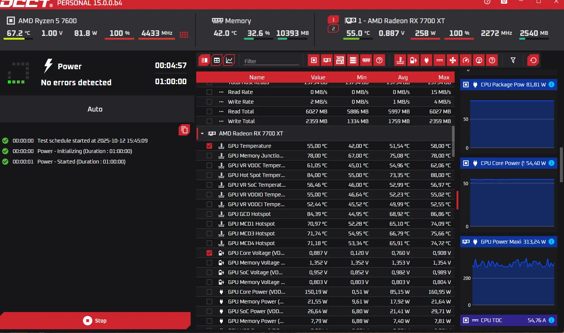Switch to the table view icon
The height and width of the screenshot is (333, 564).
[x=216, y=60]
